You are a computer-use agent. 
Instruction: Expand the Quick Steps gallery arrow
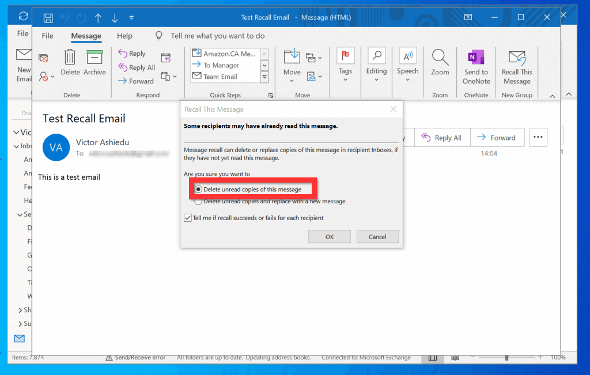click(264, 77)
